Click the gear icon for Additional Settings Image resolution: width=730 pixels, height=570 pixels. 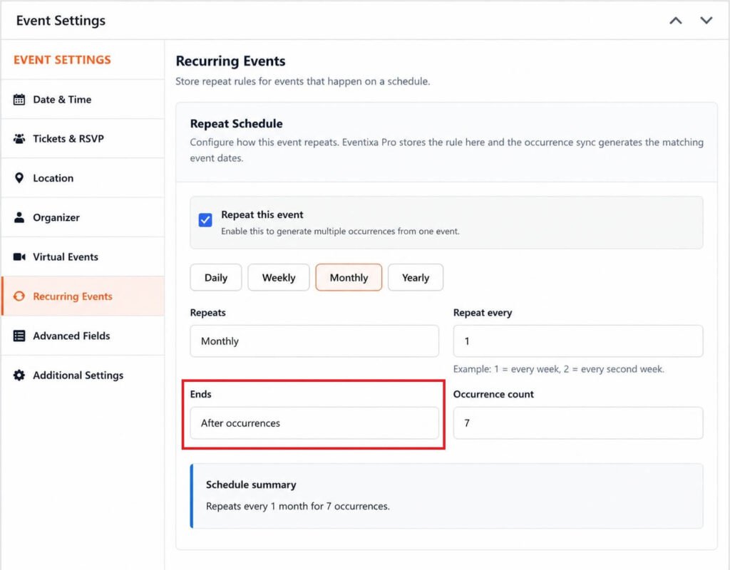(19, 375)
